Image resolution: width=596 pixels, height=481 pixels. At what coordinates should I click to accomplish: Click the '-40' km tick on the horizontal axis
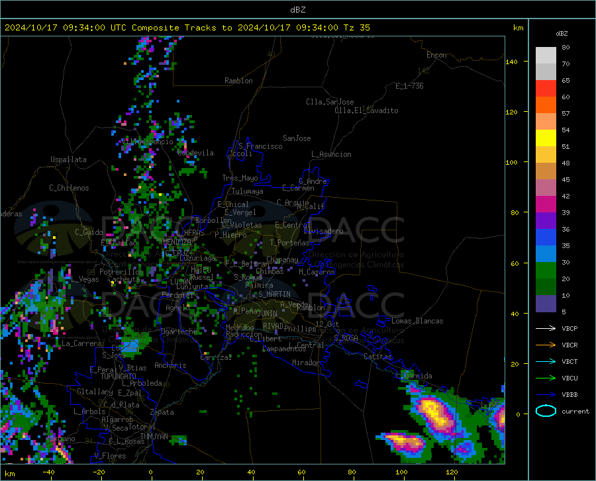(48, 472)
